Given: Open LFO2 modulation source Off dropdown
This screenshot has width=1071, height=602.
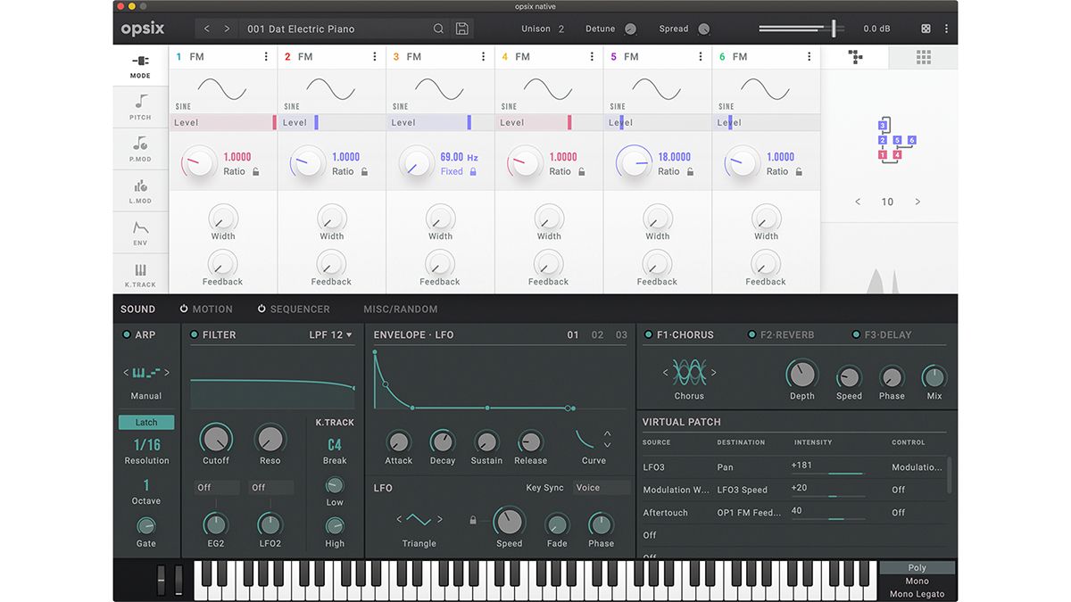Looking at the screenshot, I should (x=271, y=488).
